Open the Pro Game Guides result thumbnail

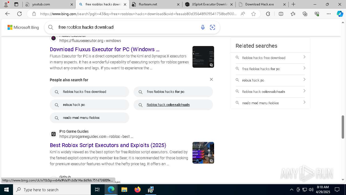pos(203,153)
